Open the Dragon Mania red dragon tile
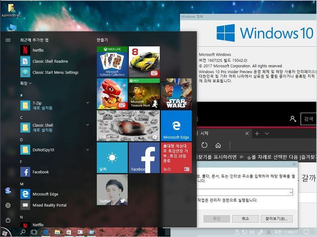 point(112,94)
